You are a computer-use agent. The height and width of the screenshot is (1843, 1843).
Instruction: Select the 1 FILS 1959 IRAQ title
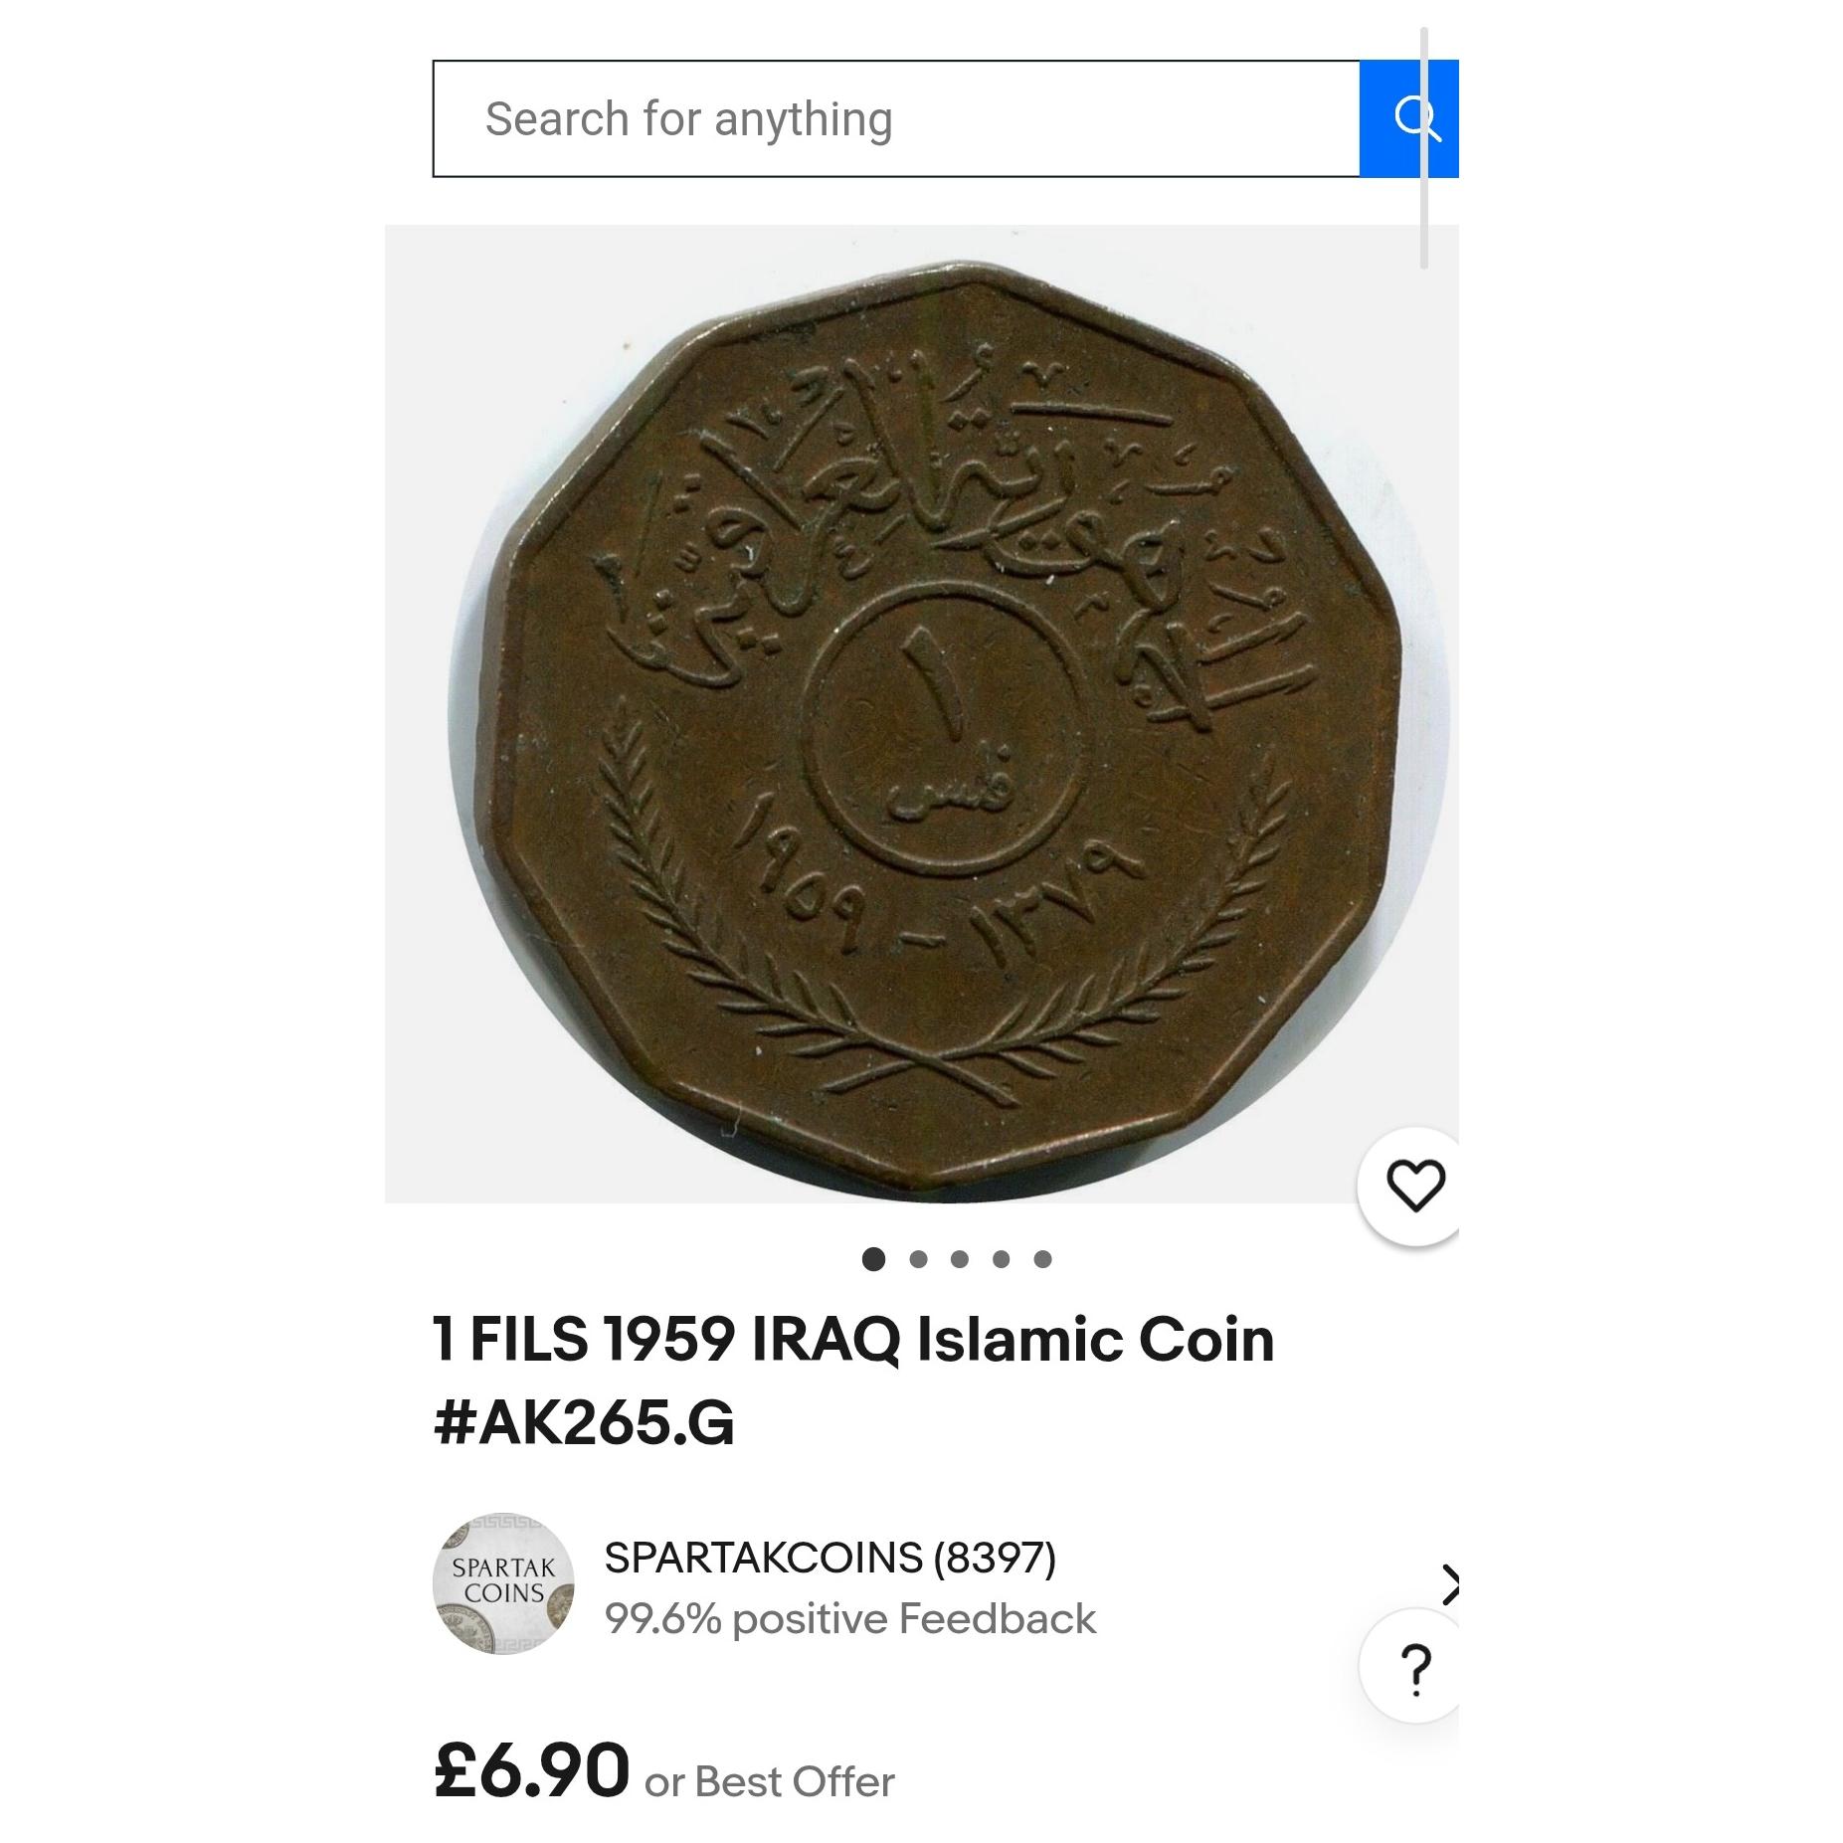pyautogui.click(x=853, y=1381)
